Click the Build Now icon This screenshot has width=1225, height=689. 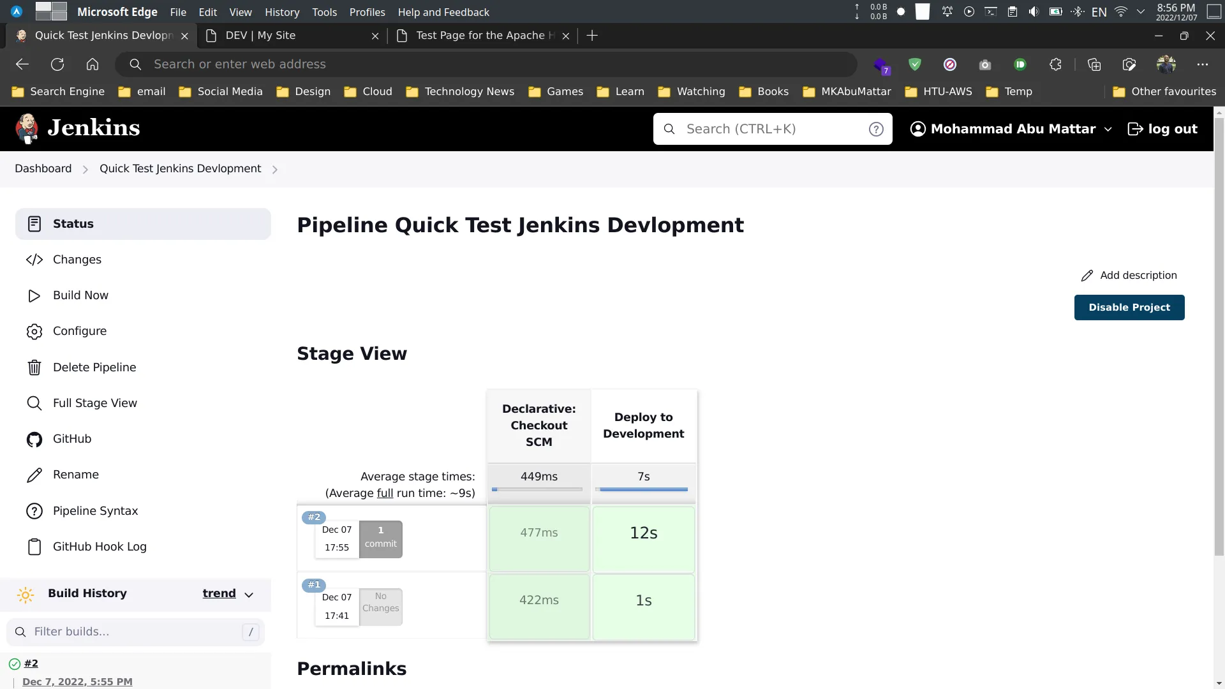click(x=34, y=295)
